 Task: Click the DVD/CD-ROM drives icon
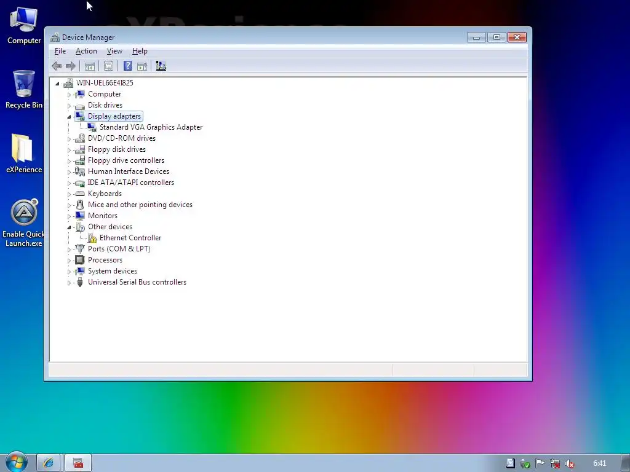coord(80,138)
